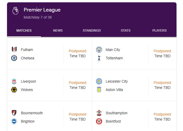This screenshot has width=183, height=131.
Task: Go to the Players tab
Action: [160, 31]
